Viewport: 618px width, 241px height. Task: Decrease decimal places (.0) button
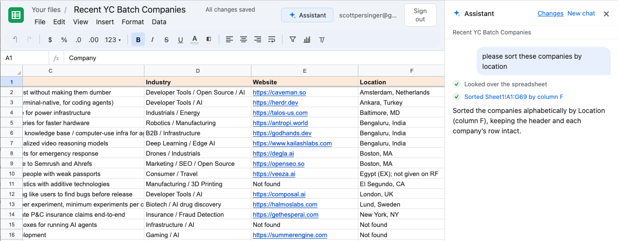tap(78, 40)
